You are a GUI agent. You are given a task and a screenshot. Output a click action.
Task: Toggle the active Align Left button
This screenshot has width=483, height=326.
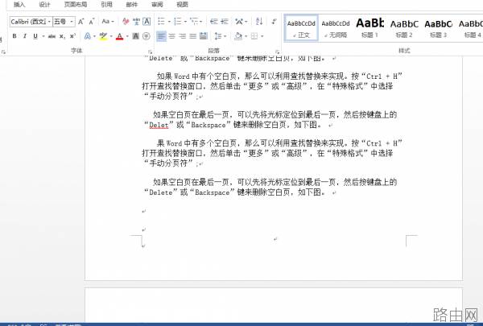point(161,36)
